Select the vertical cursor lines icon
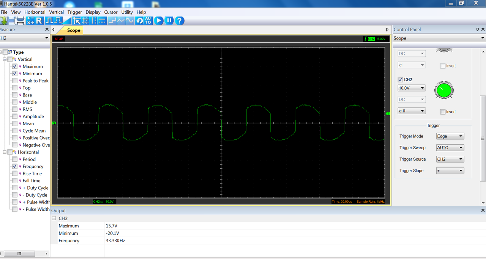486x259 pixels. click(94, 21)
